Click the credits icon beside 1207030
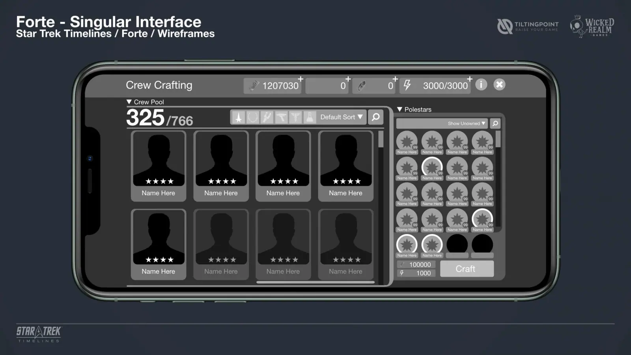This screenshot has width=631, height=355. point(254,85)
